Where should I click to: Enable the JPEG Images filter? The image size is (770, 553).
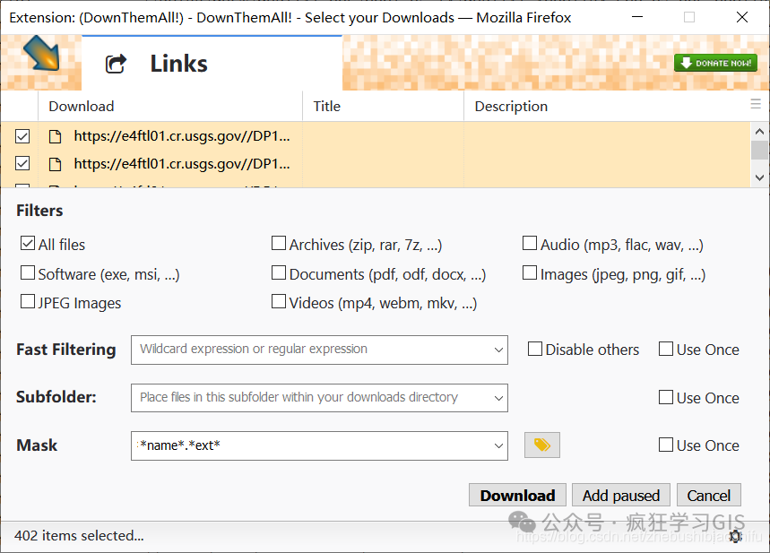[x=28, y=301]
